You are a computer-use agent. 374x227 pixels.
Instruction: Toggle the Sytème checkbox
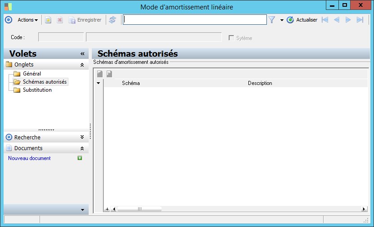(231, 38)
